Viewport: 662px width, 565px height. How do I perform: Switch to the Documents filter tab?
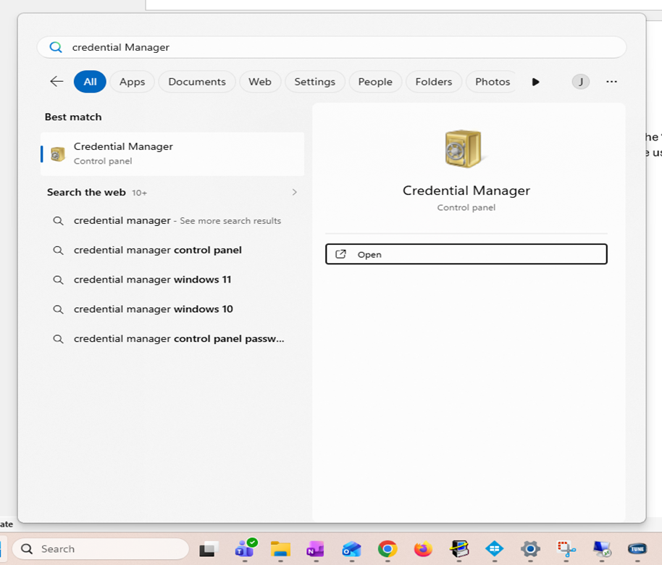[197, 82]
